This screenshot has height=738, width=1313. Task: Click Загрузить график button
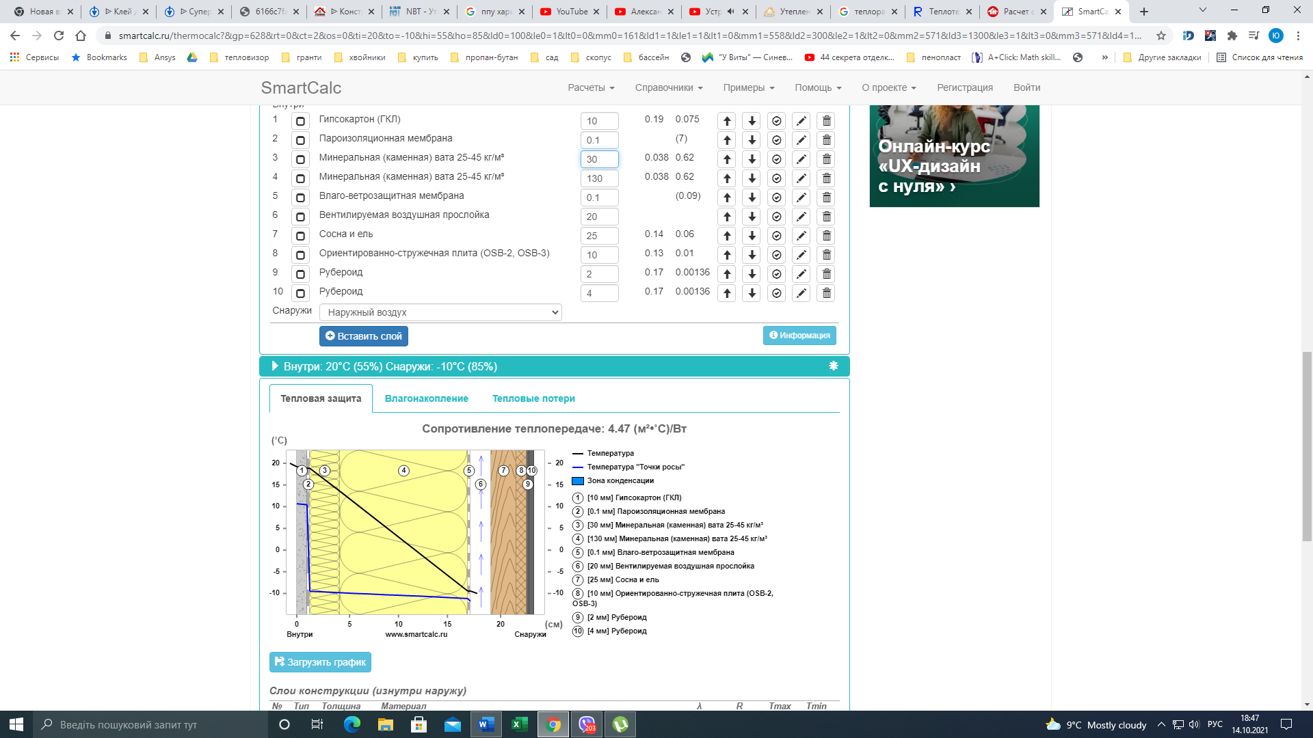coord(320,662)
